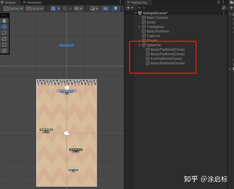
Task: Select the Scale tool
Action: pos(4,39)
